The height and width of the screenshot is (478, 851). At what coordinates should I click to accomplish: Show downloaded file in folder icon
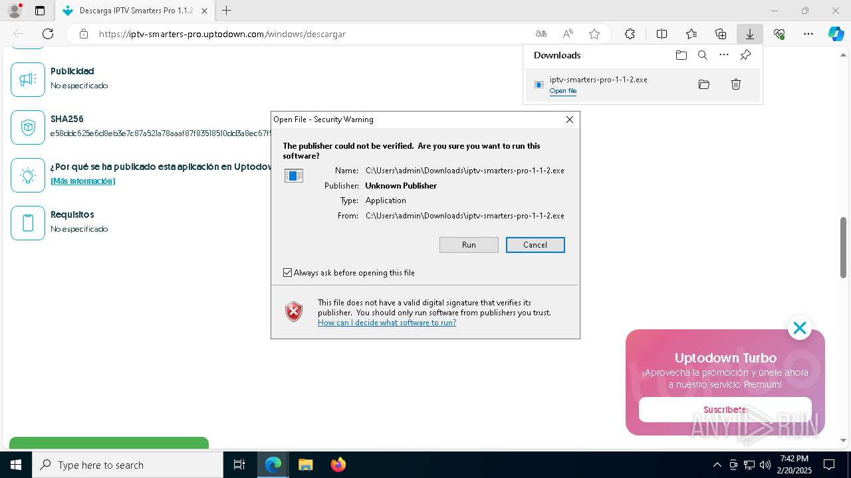[x=704, y=84]
